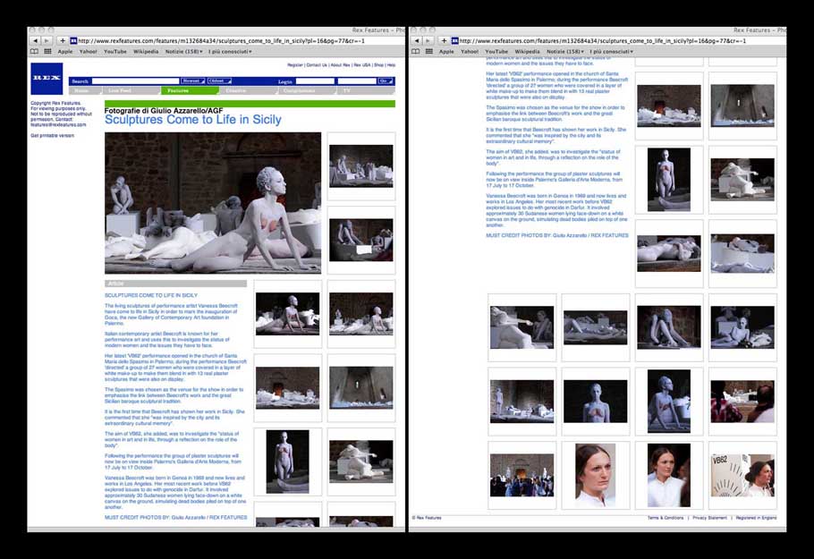Screen dimensions: 814x559
Task: Expand Notizie (158) bookmark folder in right window
Action: 565,51
